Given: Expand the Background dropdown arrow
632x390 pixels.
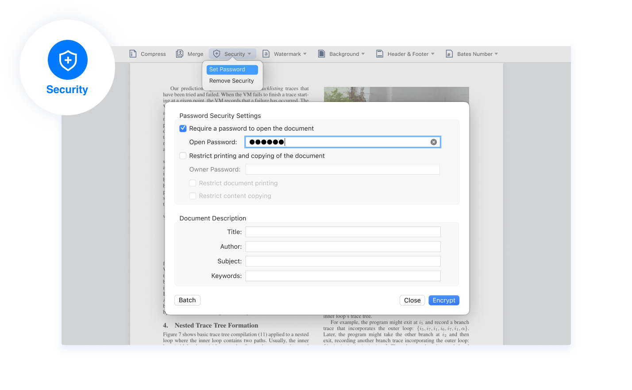Looking at the screenshot, I should [363, 54].
